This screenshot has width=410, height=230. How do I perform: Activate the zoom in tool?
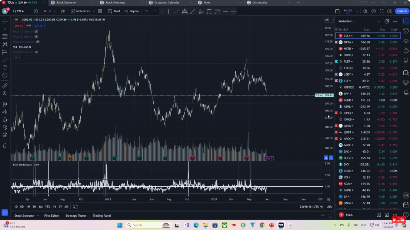tap(5, 93)
